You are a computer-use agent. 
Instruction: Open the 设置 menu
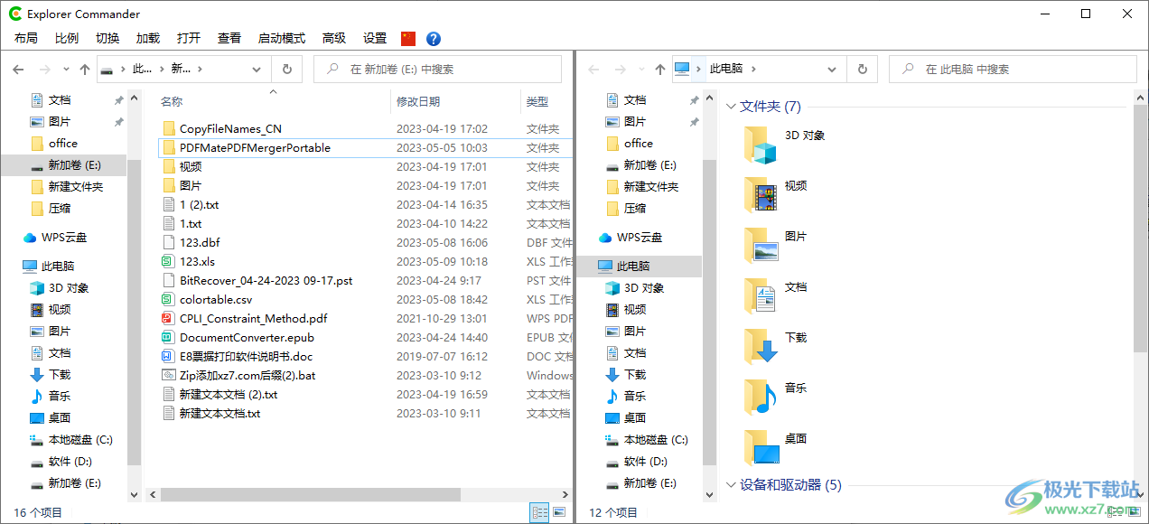point(374,38)
